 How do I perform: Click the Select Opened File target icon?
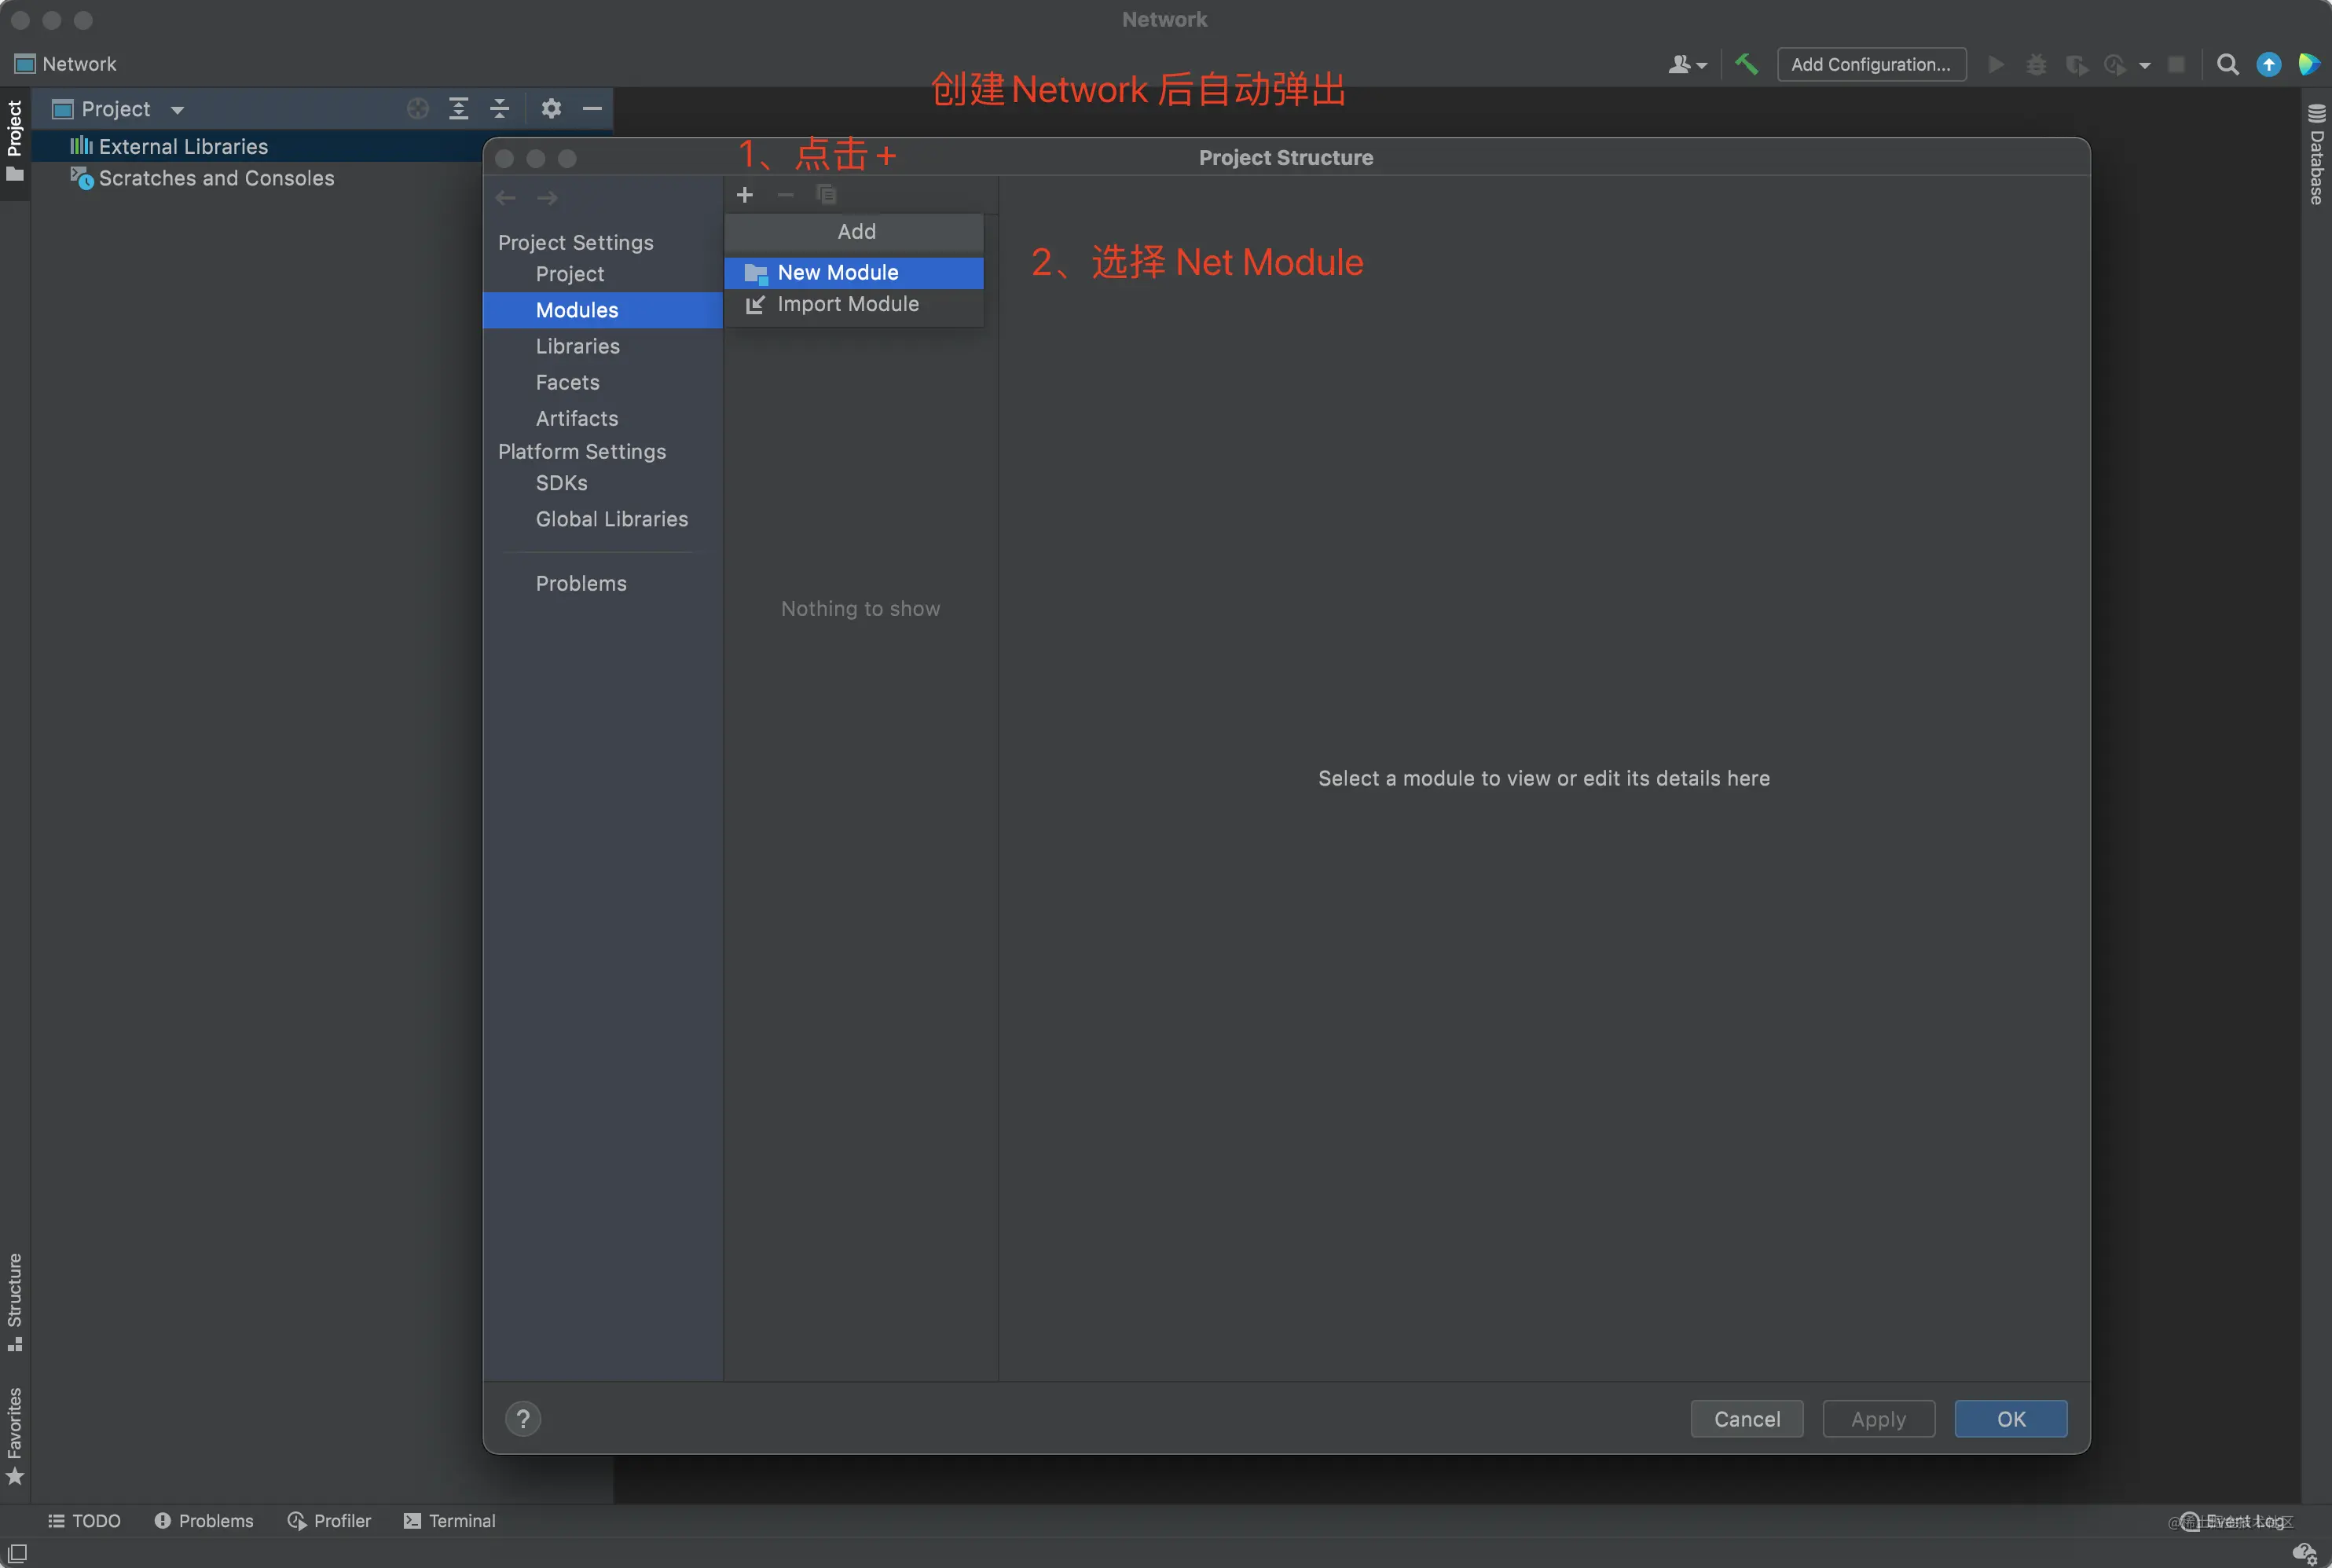[418, 109]
